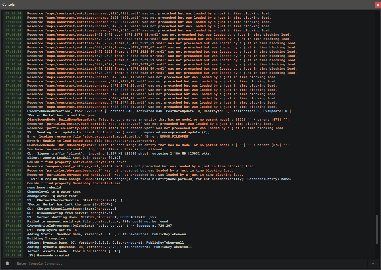
Task: Select the unnamed_5473_2477.vmdl resource line
Action: click(149, 22)
